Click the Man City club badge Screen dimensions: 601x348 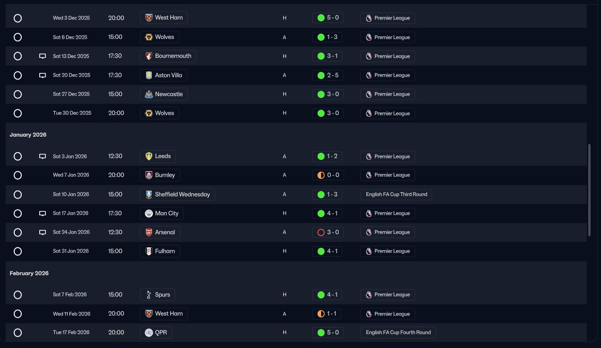point(148,213)
